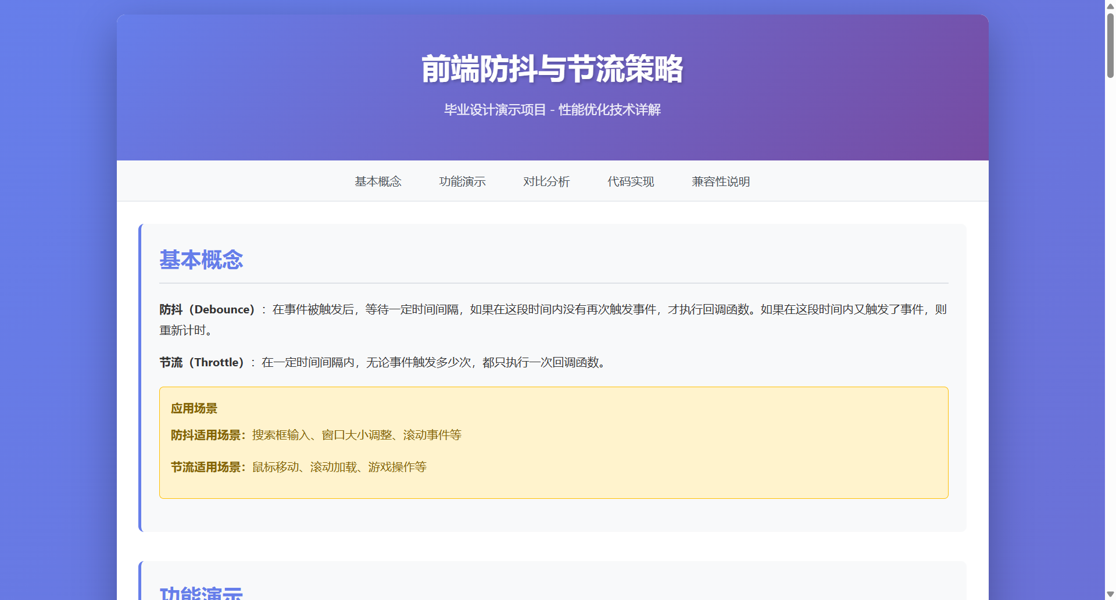Click the text 鼠标移动、滚动加载、游戏操作等
The width and height of the screenshot is (1116, 600).
click(x=339, y=467)
